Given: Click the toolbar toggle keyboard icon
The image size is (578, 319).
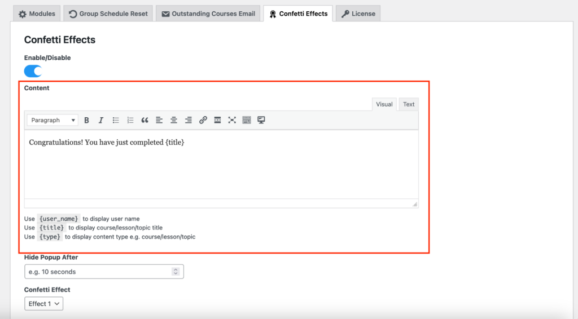Looking at the screenshot, I should coord(247,120).
